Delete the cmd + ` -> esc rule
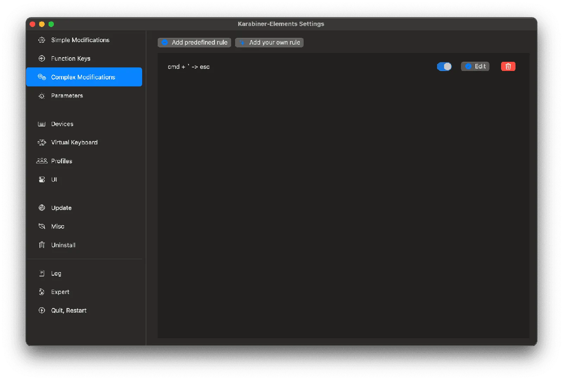563x380 pixels. point(508,66)
